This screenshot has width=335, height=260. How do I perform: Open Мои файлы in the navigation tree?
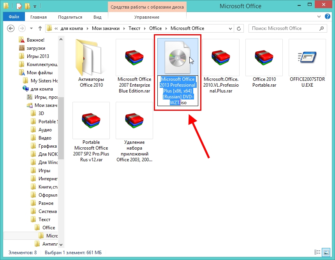(x=36, y=72)
